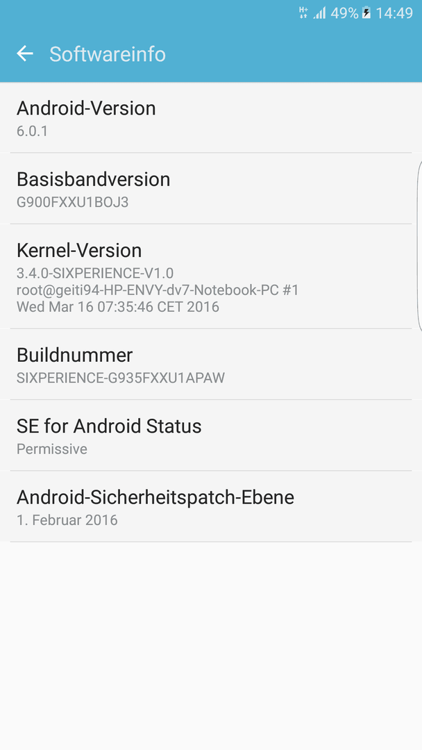Screen dimensions: 422x750
Task: Open Android-Sicherheitspatch-Ebene entry
Action: [211, 506]
